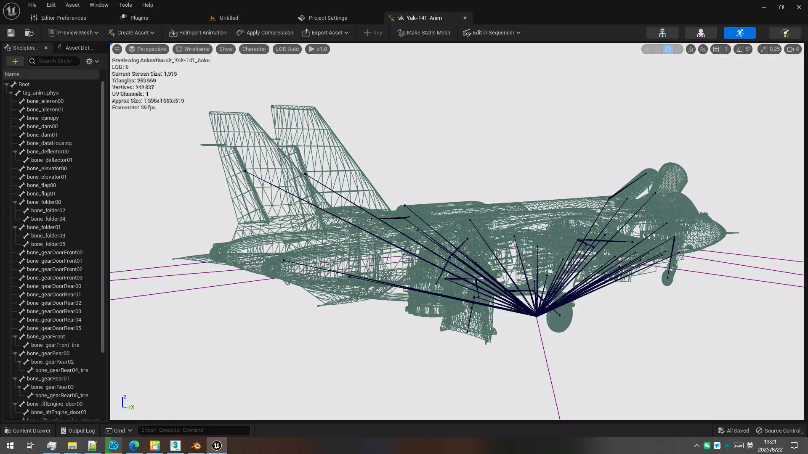This screenshot has width=808, height=454.
Task: Open File Explorer from the taskbar
Action: [72, 446]
